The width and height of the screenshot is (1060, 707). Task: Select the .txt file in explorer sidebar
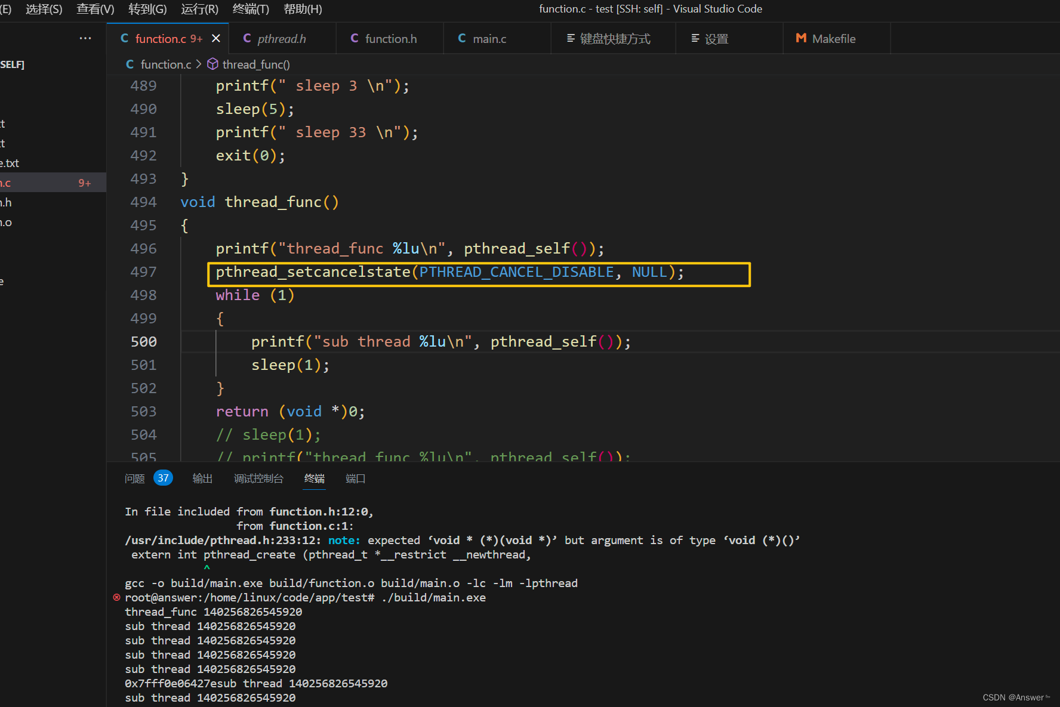[53, 163]
